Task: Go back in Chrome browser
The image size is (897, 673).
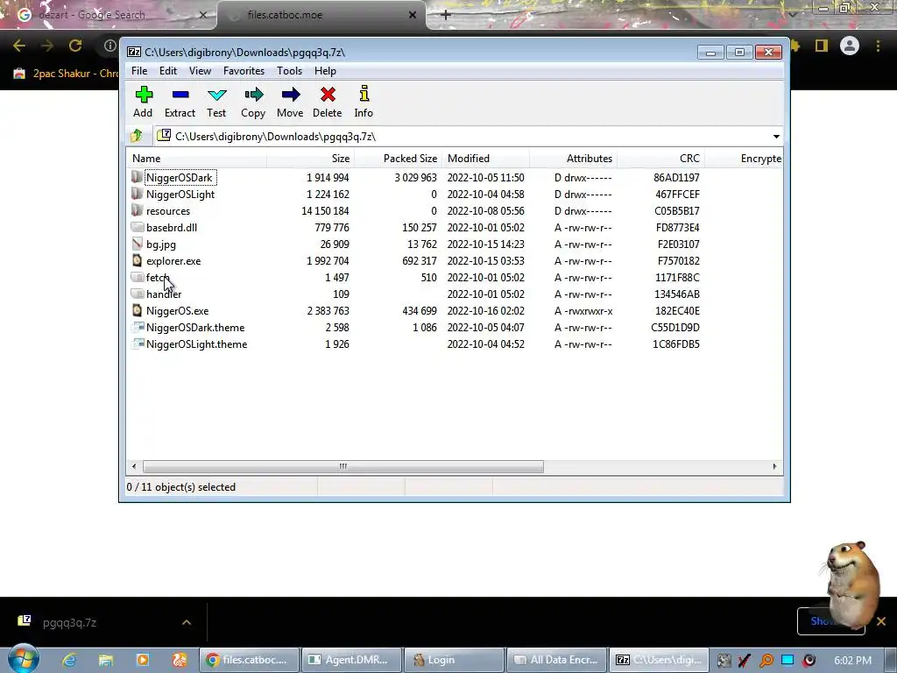Action: [x=19, y=46]
